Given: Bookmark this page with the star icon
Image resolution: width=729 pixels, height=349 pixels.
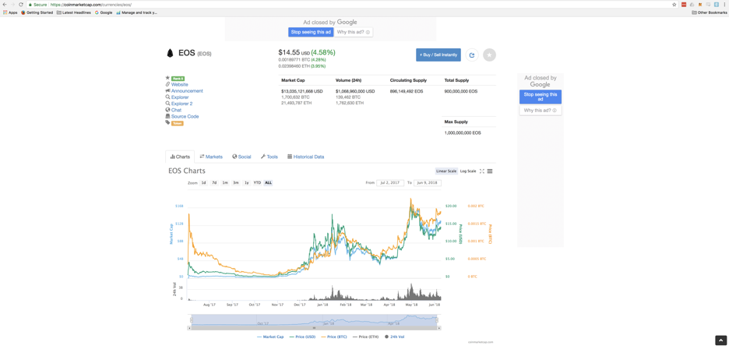Looking at the screenshot, I should (x=674, y=4).
